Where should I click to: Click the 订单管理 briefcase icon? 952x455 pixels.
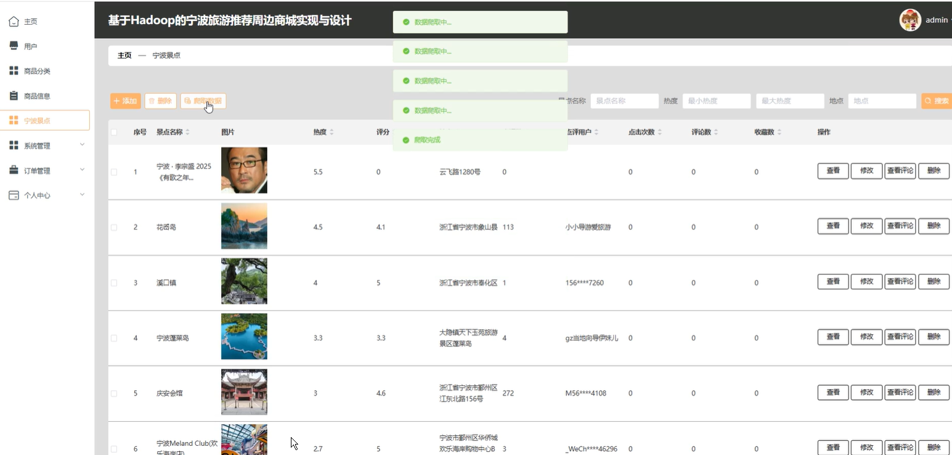point(14,170)
